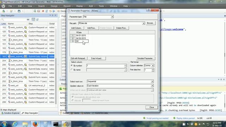
Task: Click Data Wizard button
Action: click(x=96, y=59)
